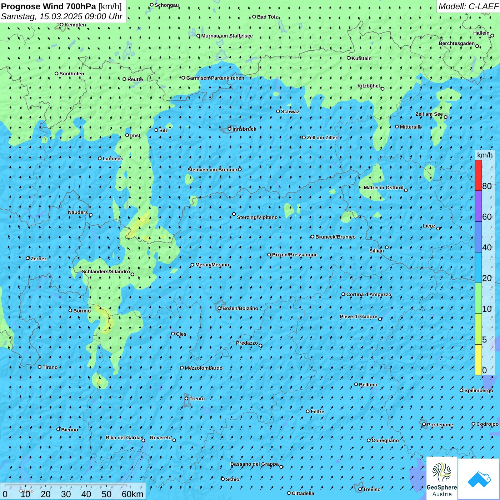Click the Zell am See marker
This screenshot has height=500, width=500.
coord(445,117)
